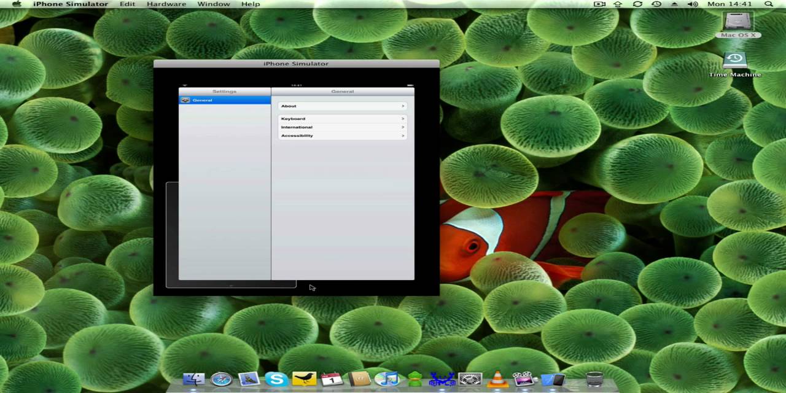This screenshot has height=393, width=786.
Task: Launch Safari from the dock
Action: [x=221, y=379]
